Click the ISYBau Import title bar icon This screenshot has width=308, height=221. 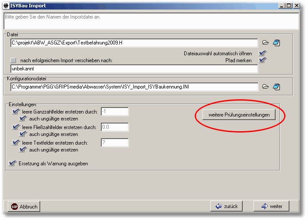point(6,6)
